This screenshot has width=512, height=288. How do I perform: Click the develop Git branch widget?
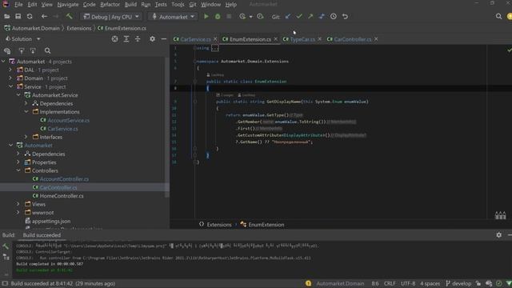[458, 283]
